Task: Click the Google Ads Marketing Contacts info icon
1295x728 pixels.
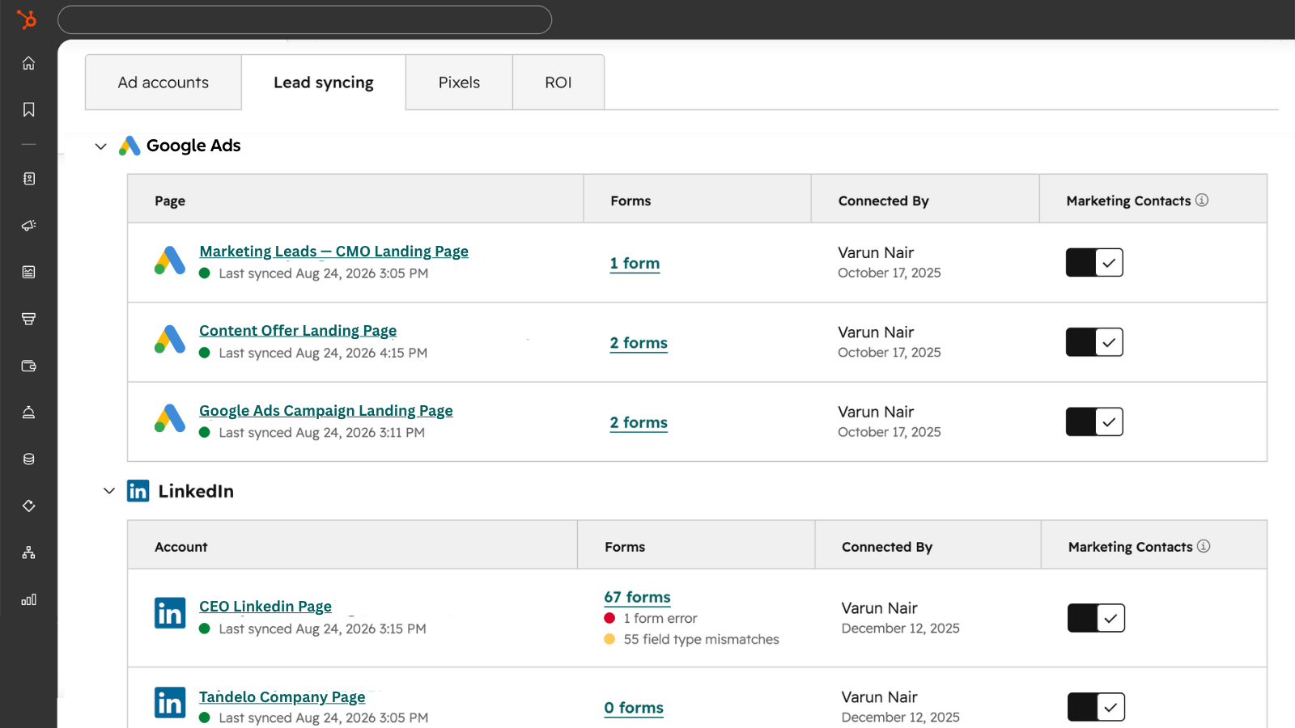Action: click(x=1202, y=200)
